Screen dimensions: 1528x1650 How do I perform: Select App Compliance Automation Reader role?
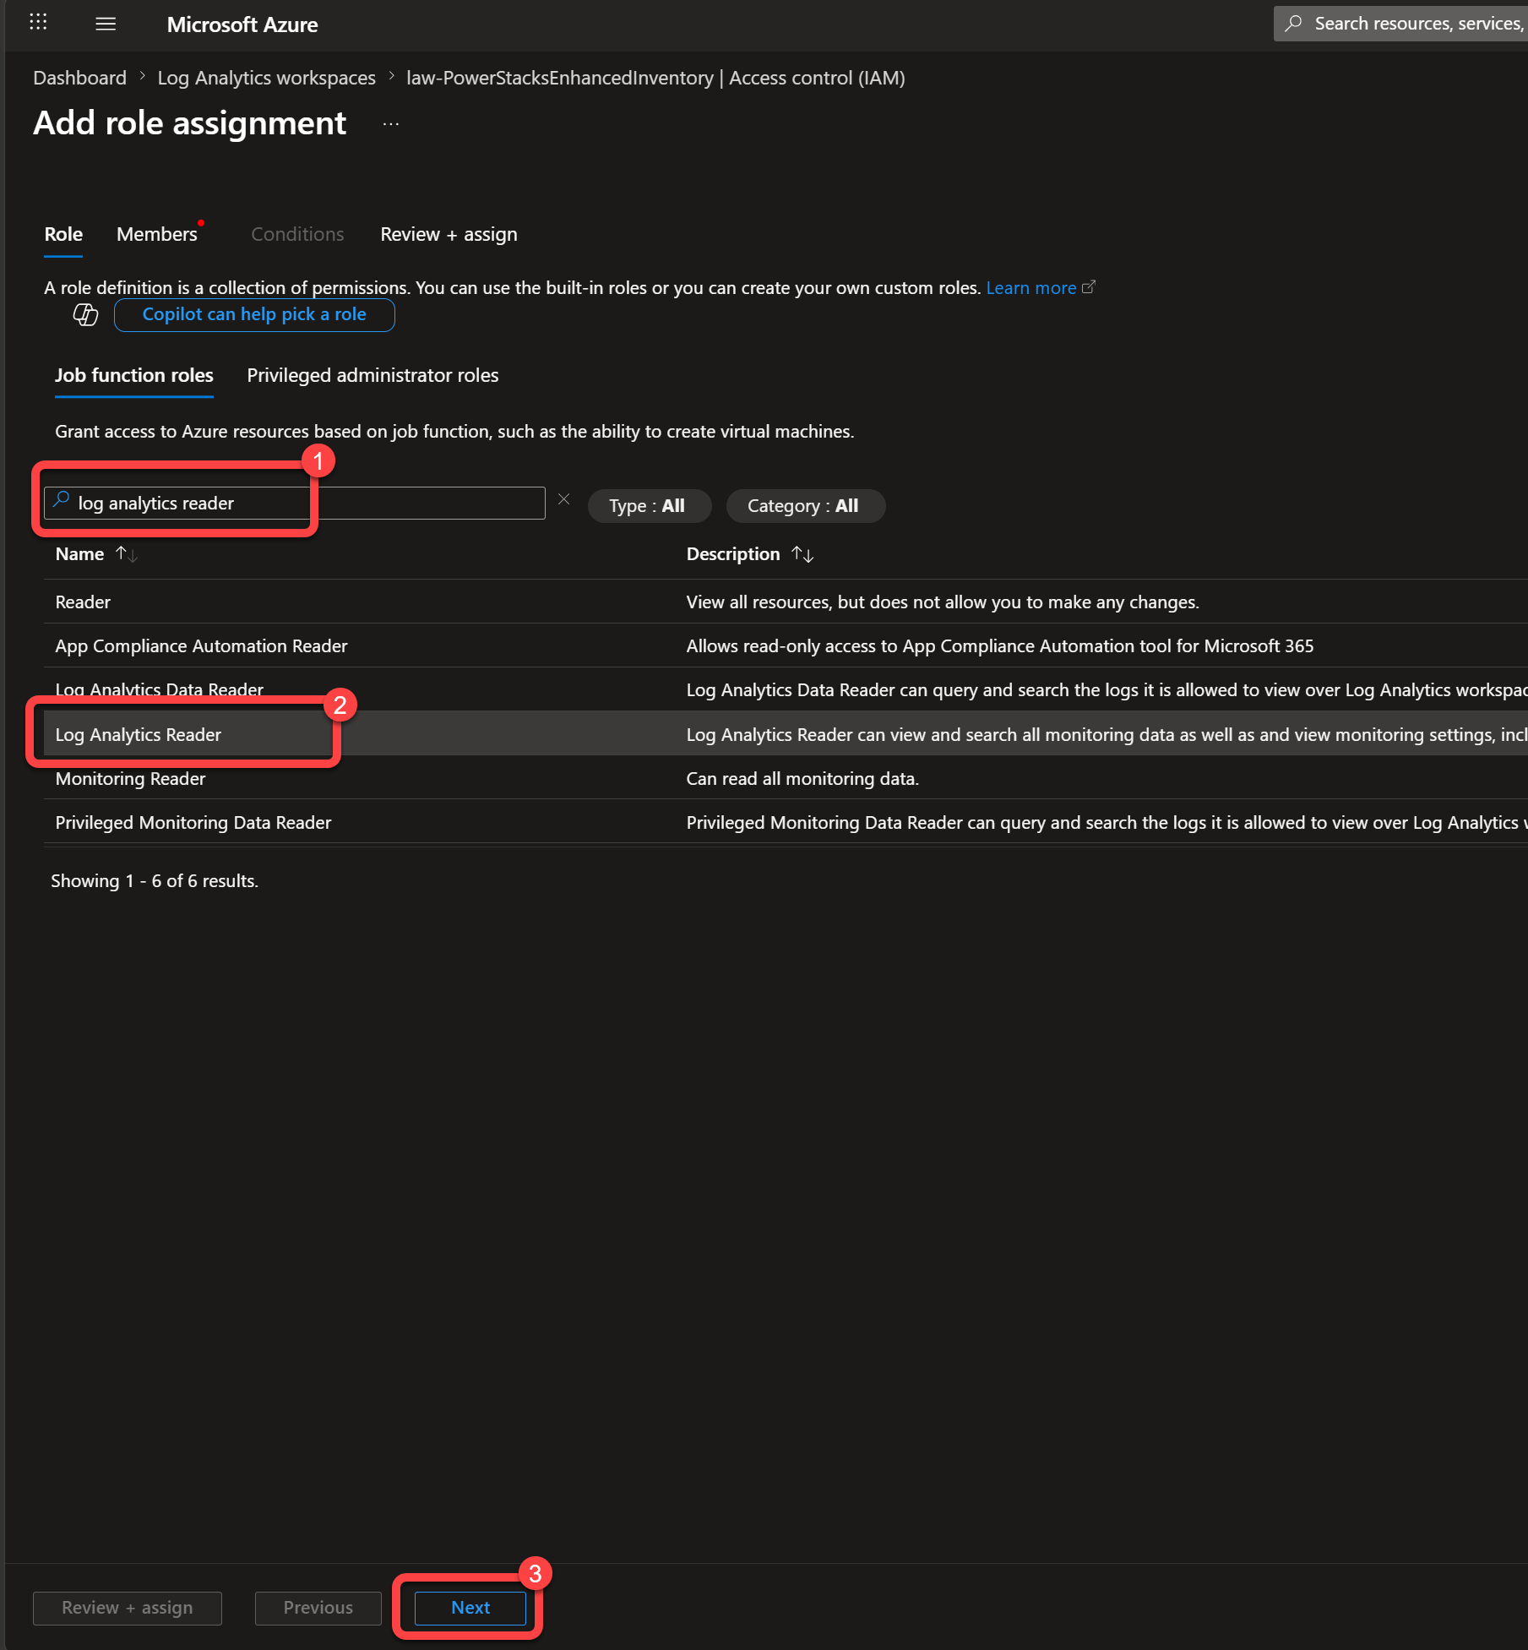pos(786,645)
